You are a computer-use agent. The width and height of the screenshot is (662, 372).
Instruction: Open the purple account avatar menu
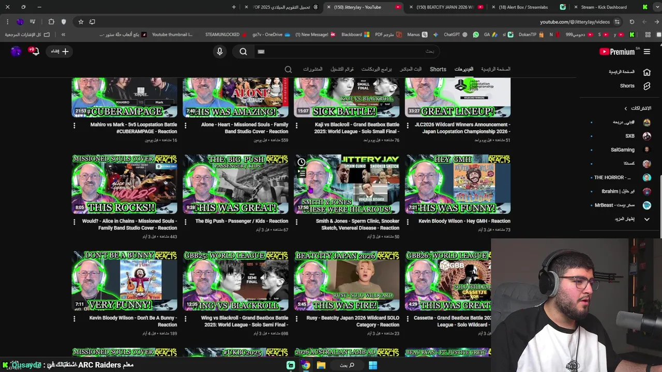click(16, 51)
